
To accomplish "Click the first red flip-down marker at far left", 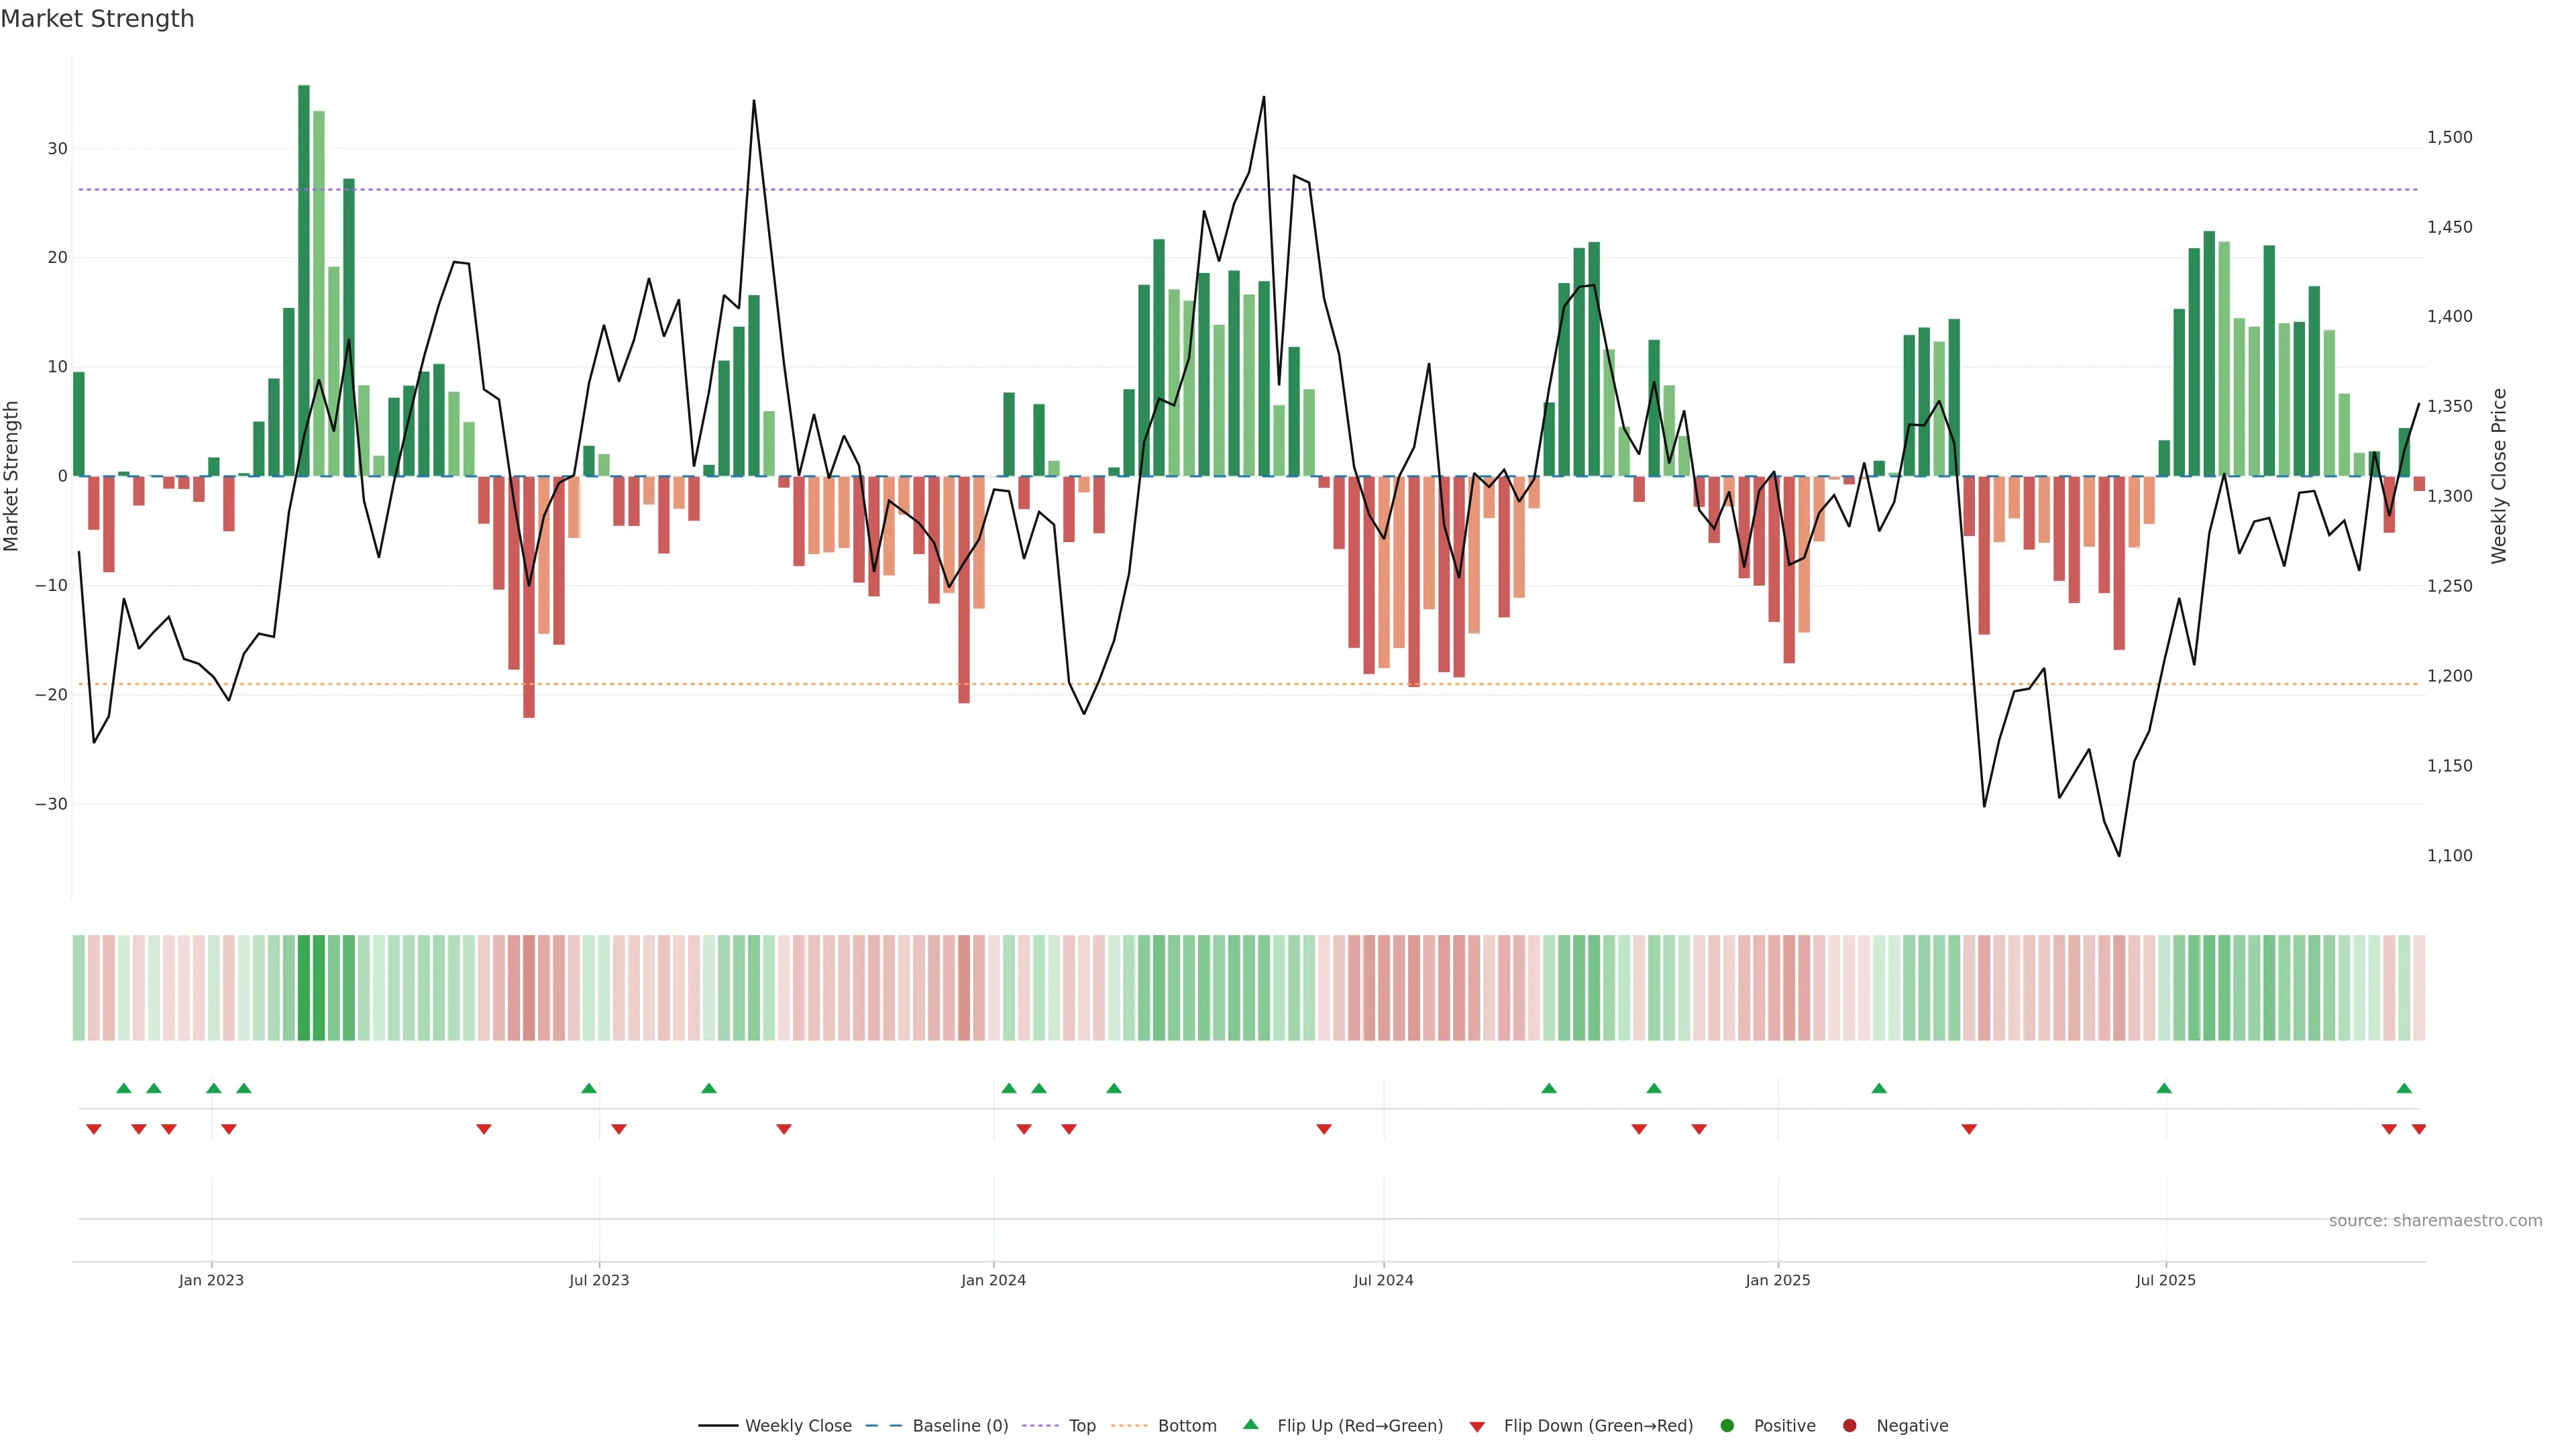I will click(x=94, y=1129).
